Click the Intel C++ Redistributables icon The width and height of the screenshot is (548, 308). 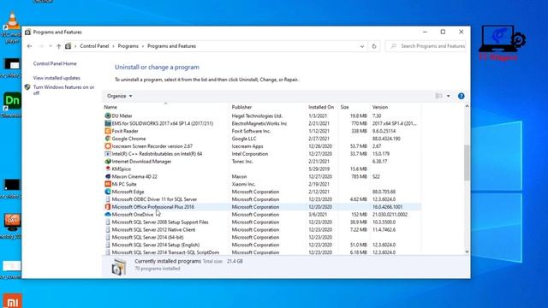[108, 154]
